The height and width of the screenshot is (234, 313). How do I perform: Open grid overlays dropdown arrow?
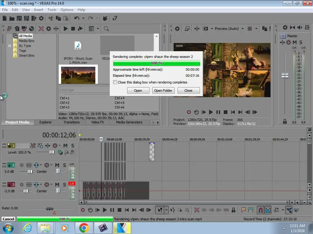(256, 29)
